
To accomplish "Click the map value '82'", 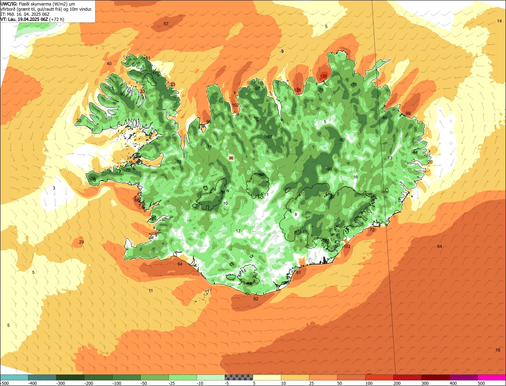I will tap(256, 299).
